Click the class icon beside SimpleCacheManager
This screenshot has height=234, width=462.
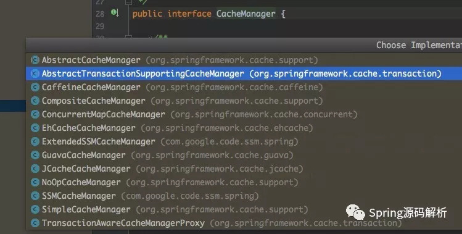[x=35, y=209]
